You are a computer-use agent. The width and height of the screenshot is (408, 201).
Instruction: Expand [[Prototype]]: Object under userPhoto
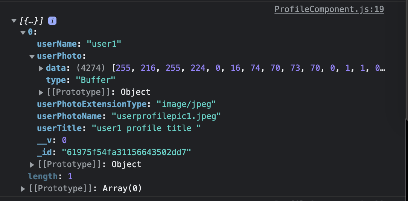pyautogui.click(x=41, y=93)
